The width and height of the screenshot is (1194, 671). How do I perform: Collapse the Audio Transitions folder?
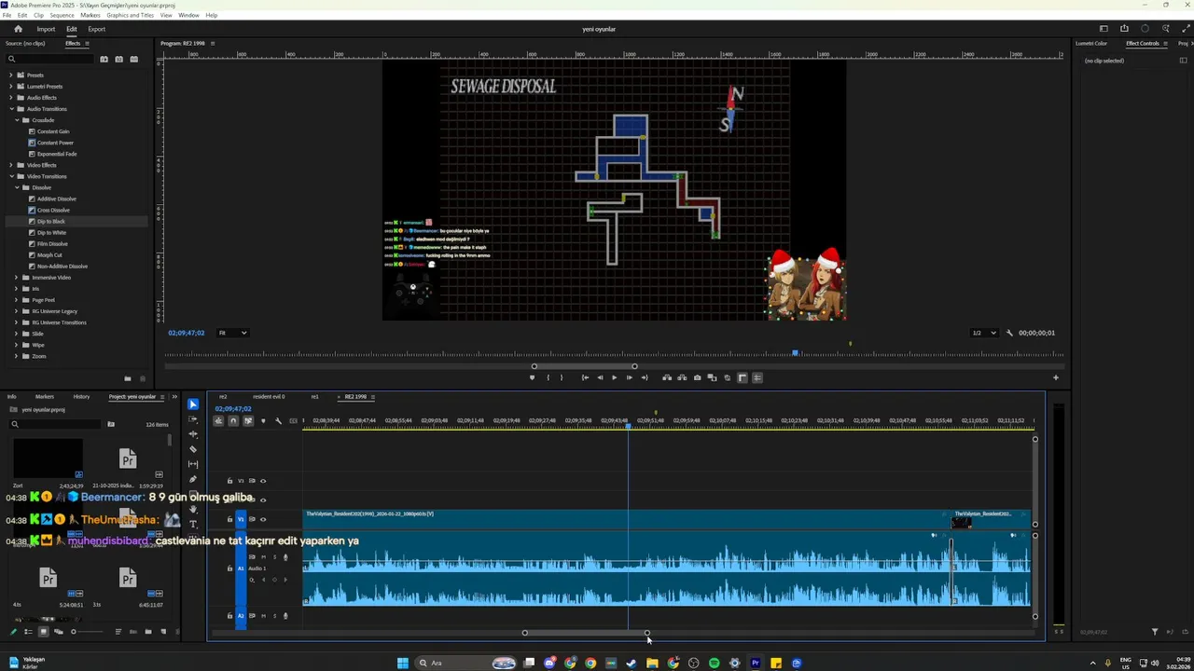10,108
